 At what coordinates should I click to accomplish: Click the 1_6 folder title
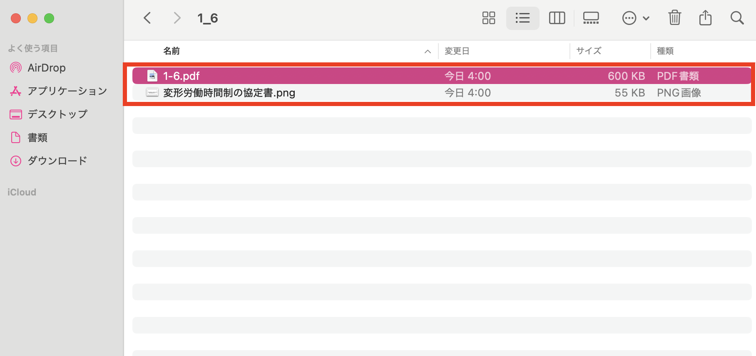(208, 18)
